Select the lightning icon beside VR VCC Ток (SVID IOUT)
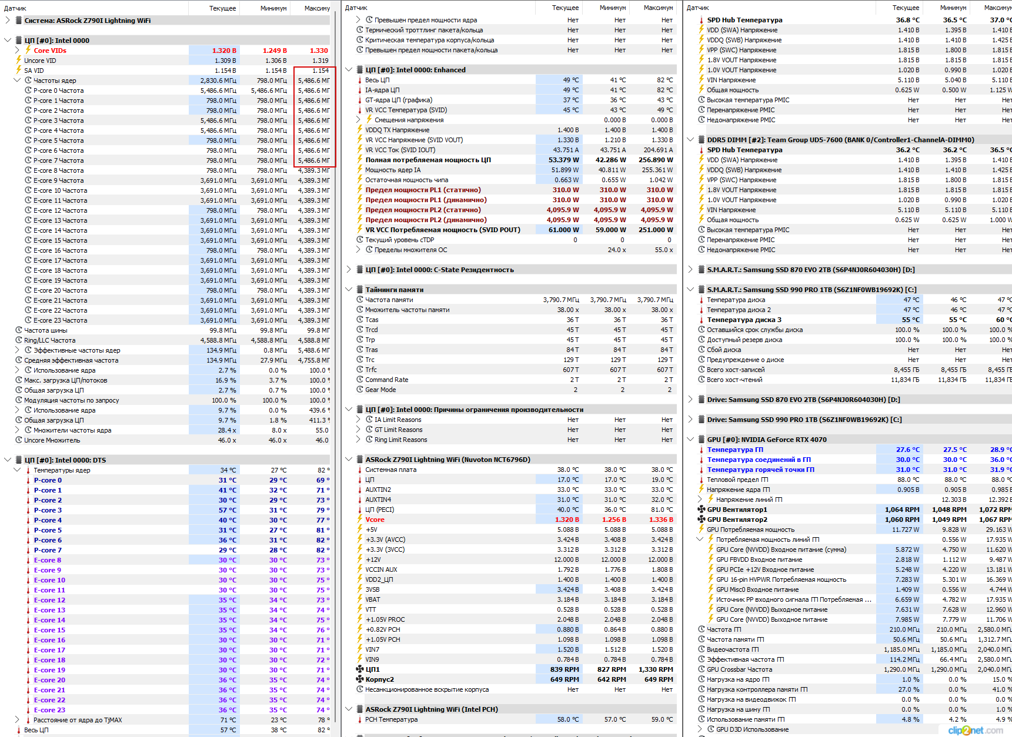 click(359, 149)
